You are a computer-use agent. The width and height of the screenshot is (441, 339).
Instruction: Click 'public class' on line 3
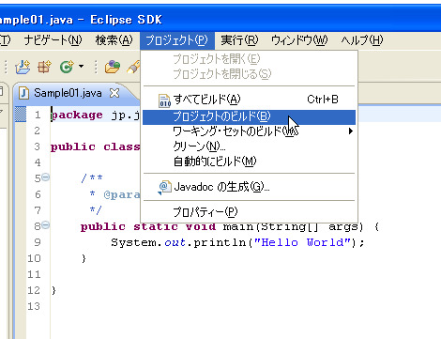(x=95, y=146)
